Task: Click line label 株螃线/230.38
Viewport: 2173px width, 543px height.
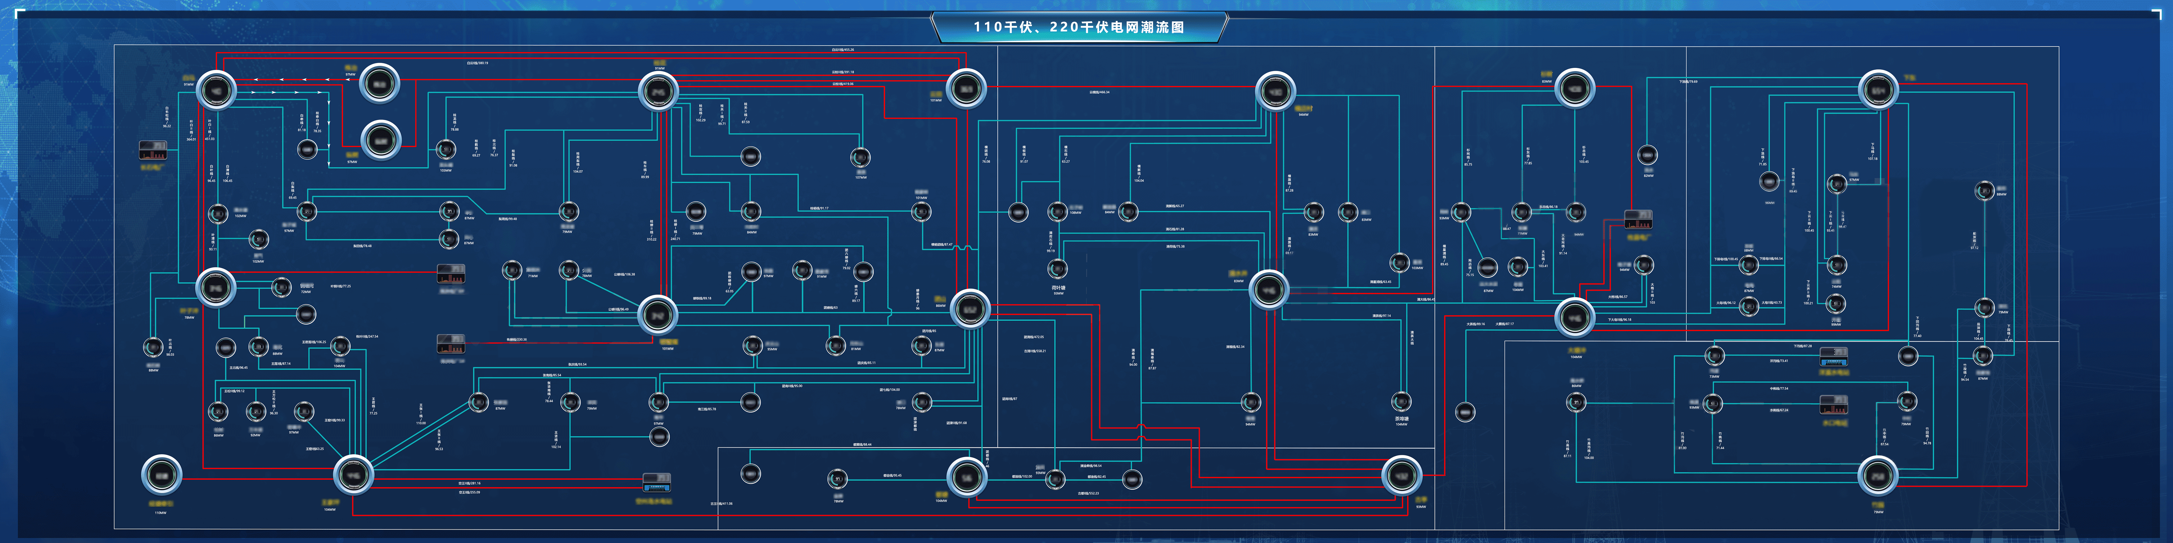Action: tap(516, 340)
